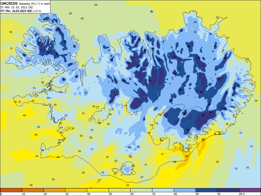Select the medium blue 80–90 legend swatch
This screenshot has width=261, height=196.
185,190
